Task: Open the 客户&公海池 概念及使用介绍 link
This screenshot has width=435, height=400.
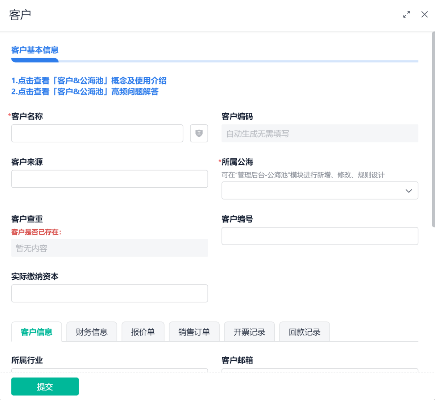Action: pyautogui.click(x=89, y=80)
